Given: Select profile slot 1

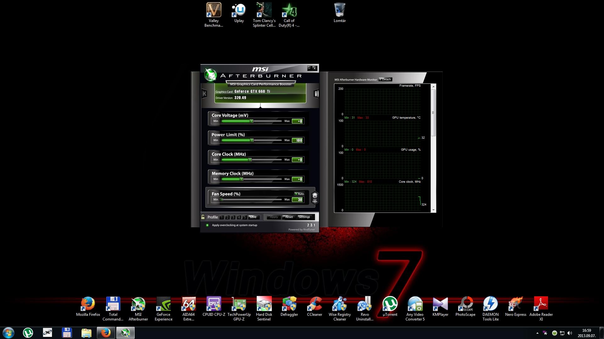Looking at the screenshot, I should (x=222, y=217).
